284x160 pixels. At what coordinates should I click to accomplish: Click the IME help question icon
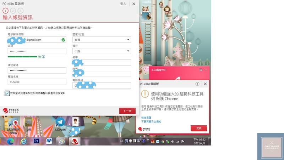click(144, 141)
